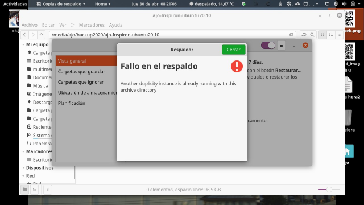Open Copias de respaldo app menu
Viewport: 364px width, 205px height.
(61, 4)
